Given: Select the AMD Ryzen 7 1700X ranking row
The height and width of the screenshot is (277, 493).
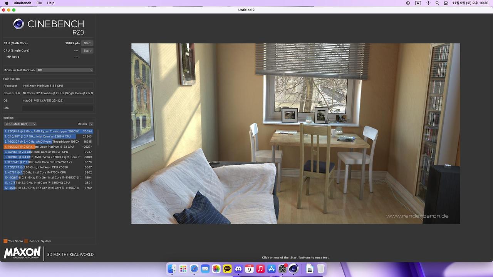Looking at the screenshot, I should point(48,157).
